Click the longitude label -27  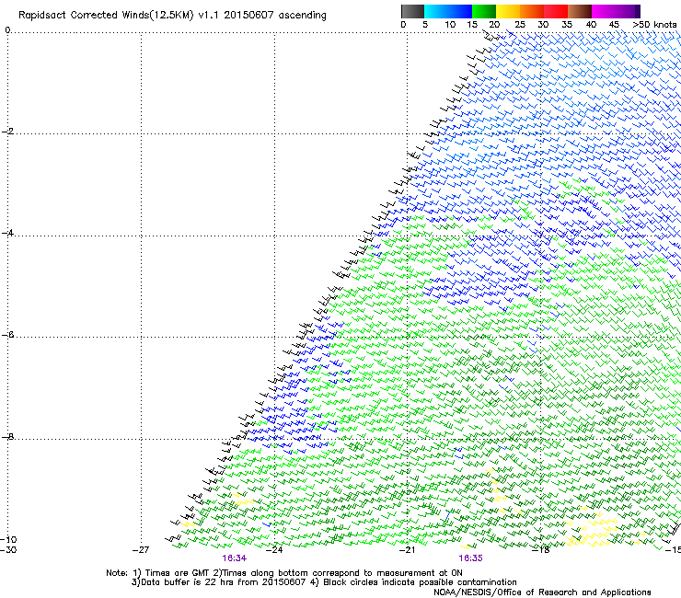(x=141, y=550)
